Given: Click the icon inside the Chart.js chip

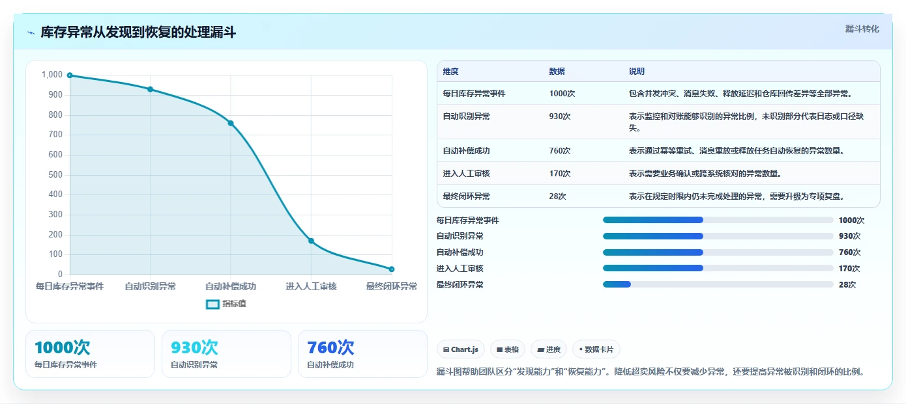Looking at the screenshot, I should pyautogui.click(x=446, y=349).
